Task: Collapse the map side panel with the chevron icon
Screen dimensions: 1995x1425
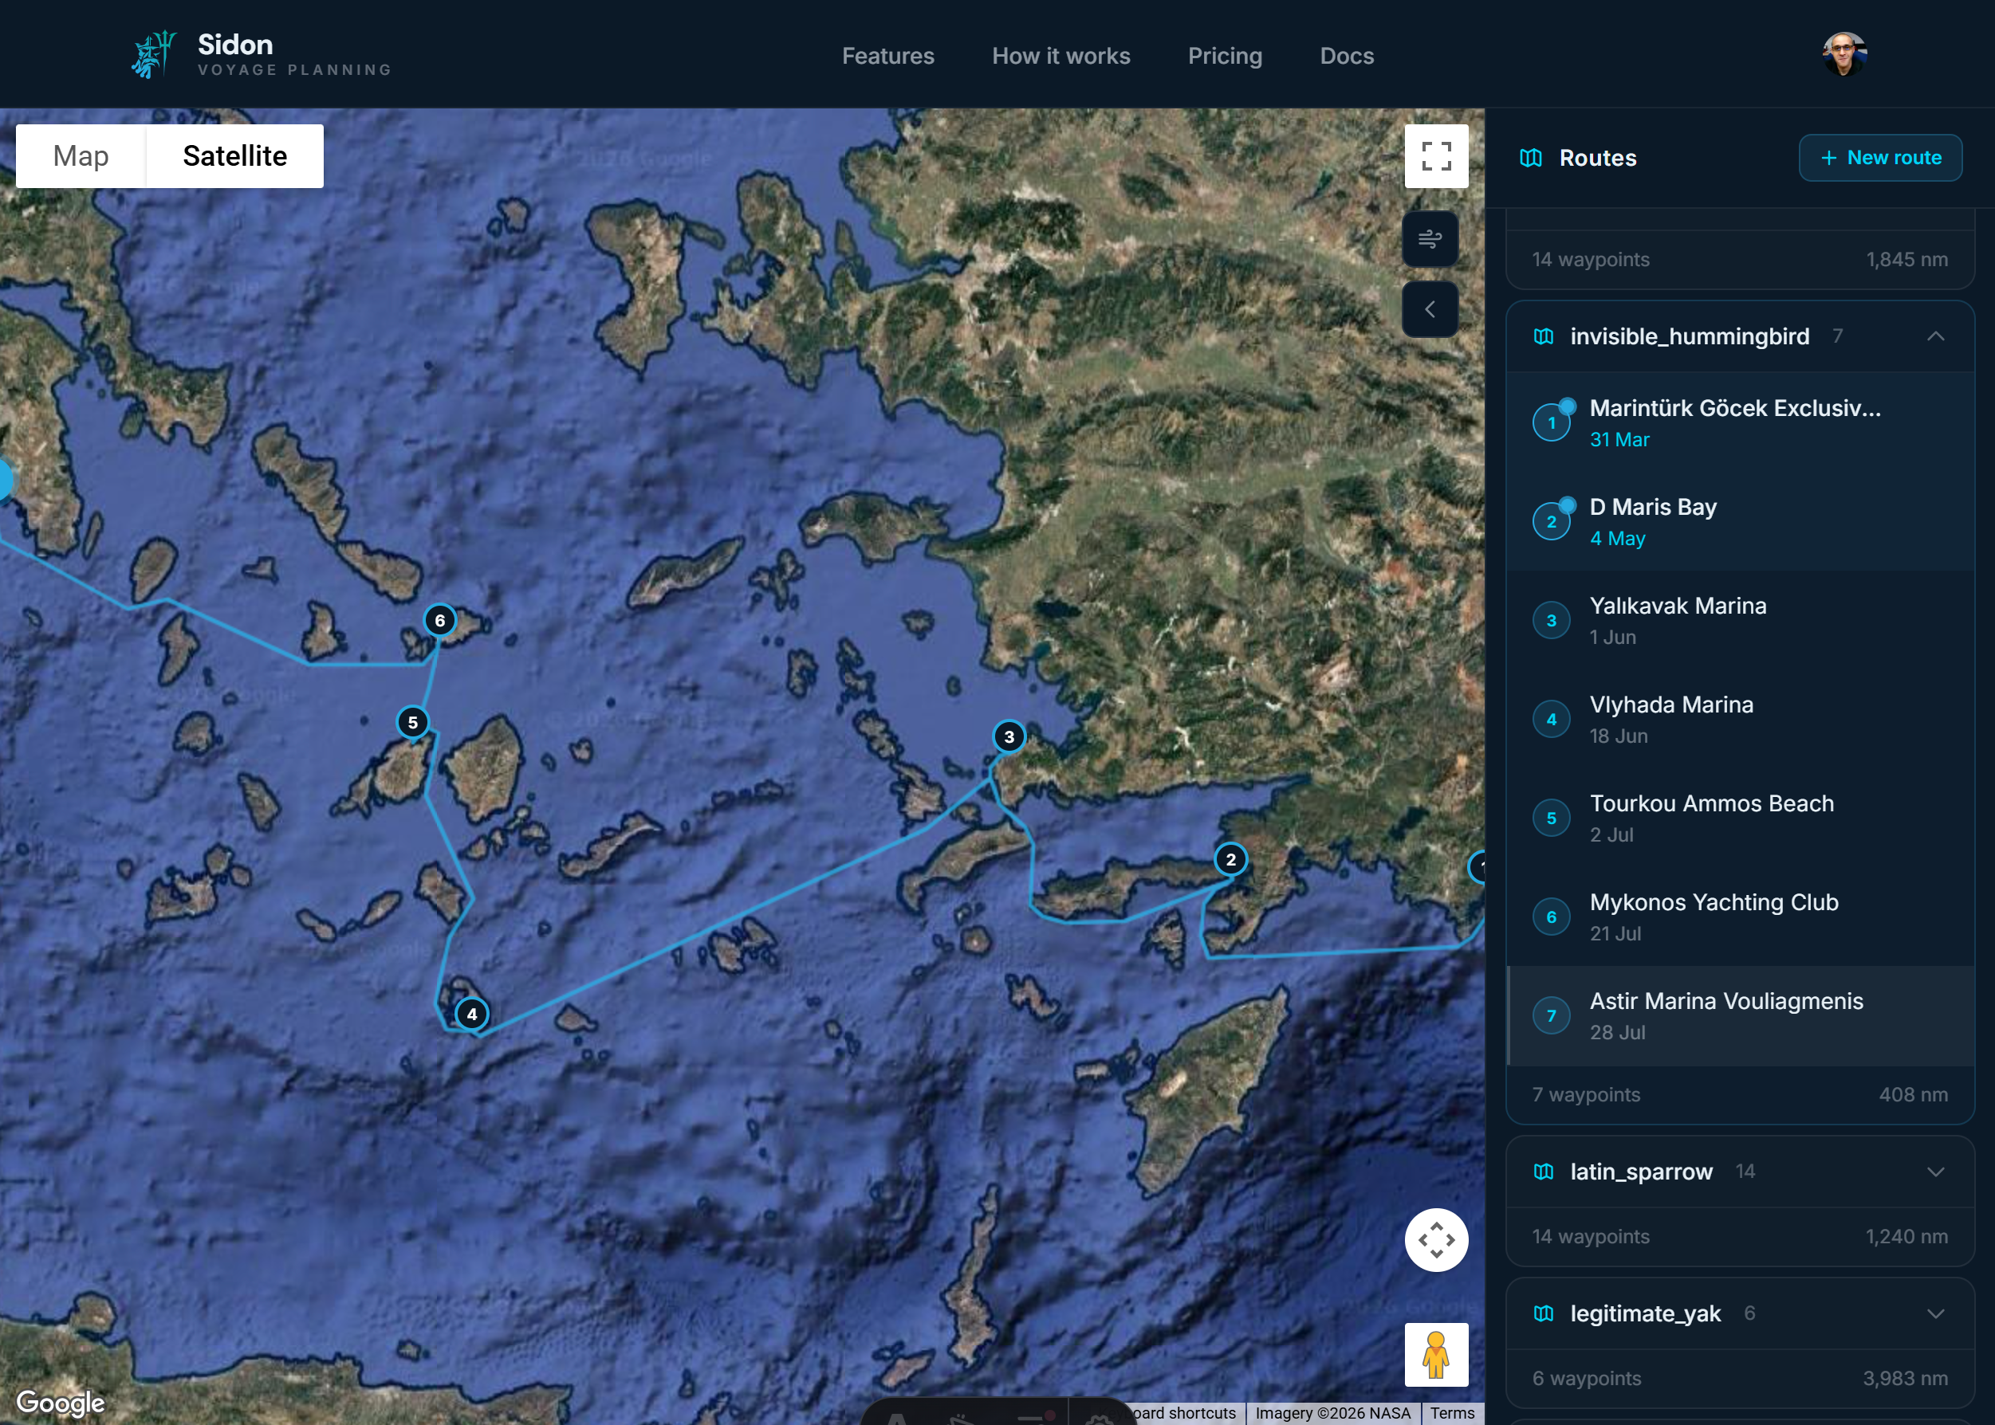Action: pyautogui.click(x=1430, y=309)
